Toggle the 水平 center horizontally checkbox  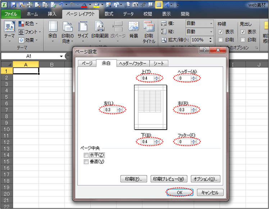86,155
